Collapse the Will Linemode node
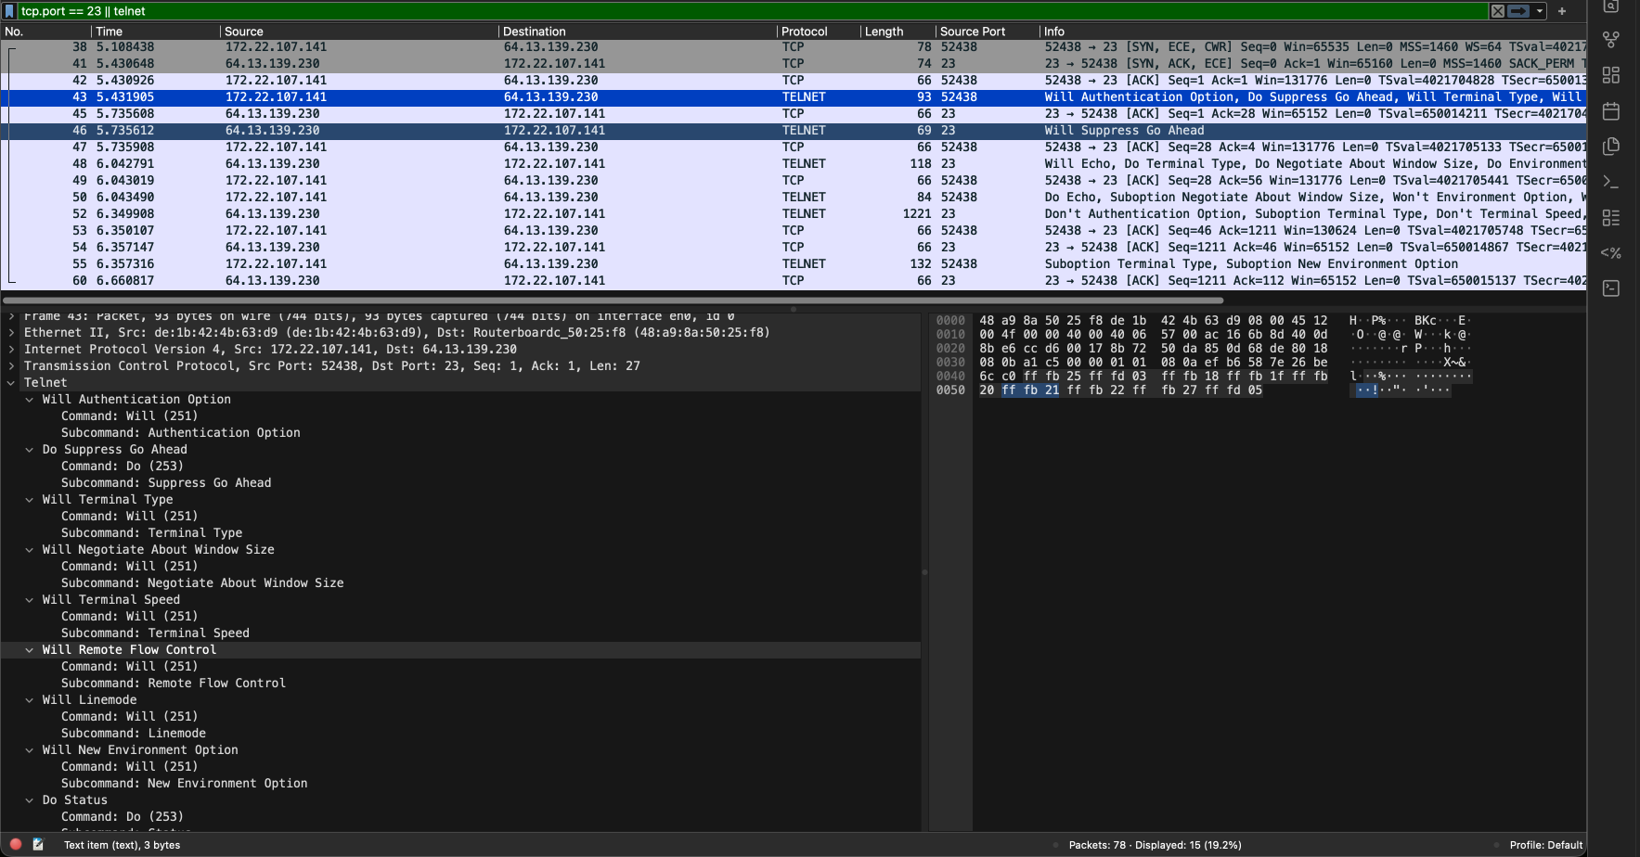Screen dimensions: 1640x857 pyautogui.click(x=30, y=700)
